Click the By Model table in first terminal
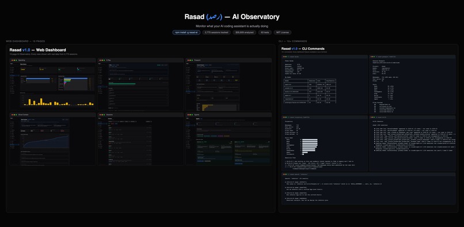This screenshot has height=227, width=464. (x=310, y=90)
